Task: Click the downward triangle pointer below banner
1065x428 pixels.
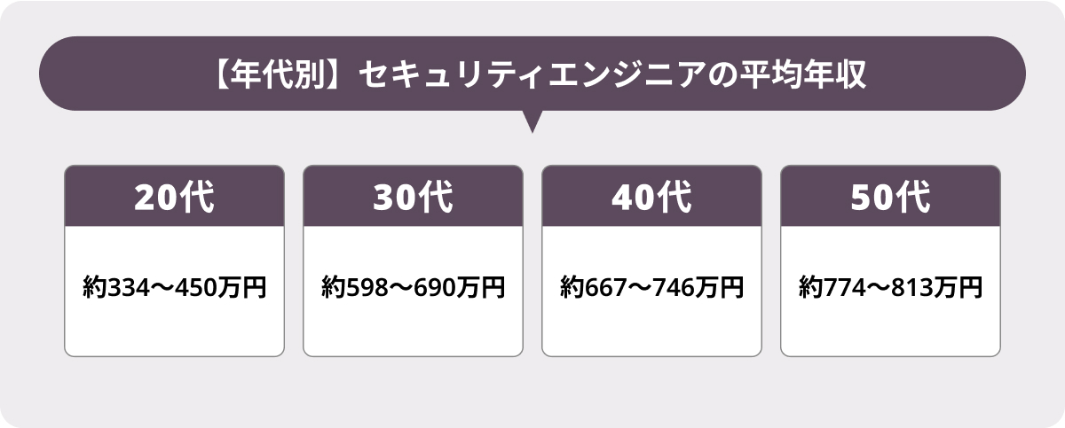Action: tap(532, 121)
